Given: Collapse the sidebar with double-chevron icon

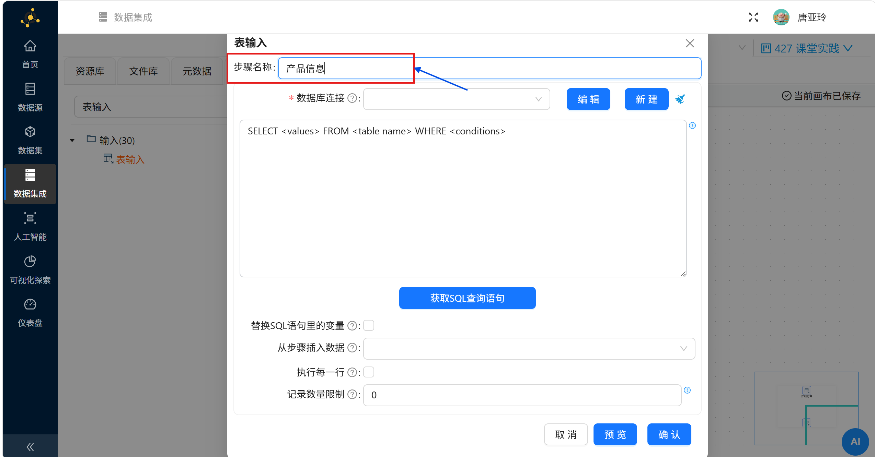Looking at the screenshot, I should coord(30,447).
